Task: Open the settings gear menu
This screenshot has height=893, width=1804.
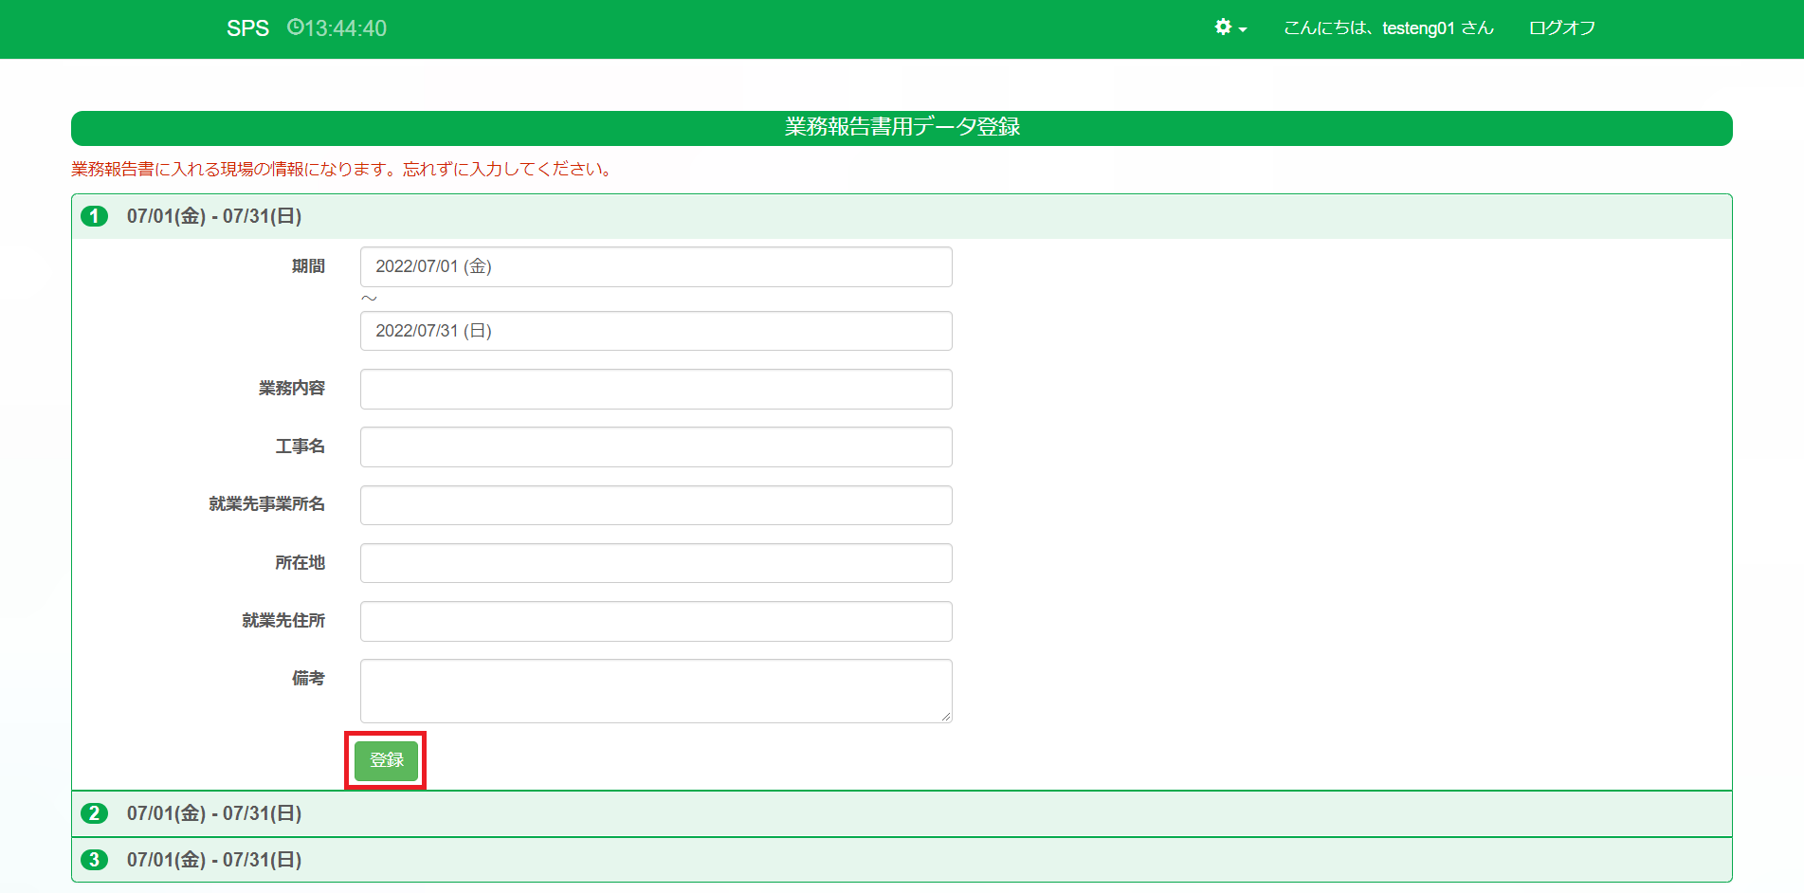Action: tap(1230, 27)
